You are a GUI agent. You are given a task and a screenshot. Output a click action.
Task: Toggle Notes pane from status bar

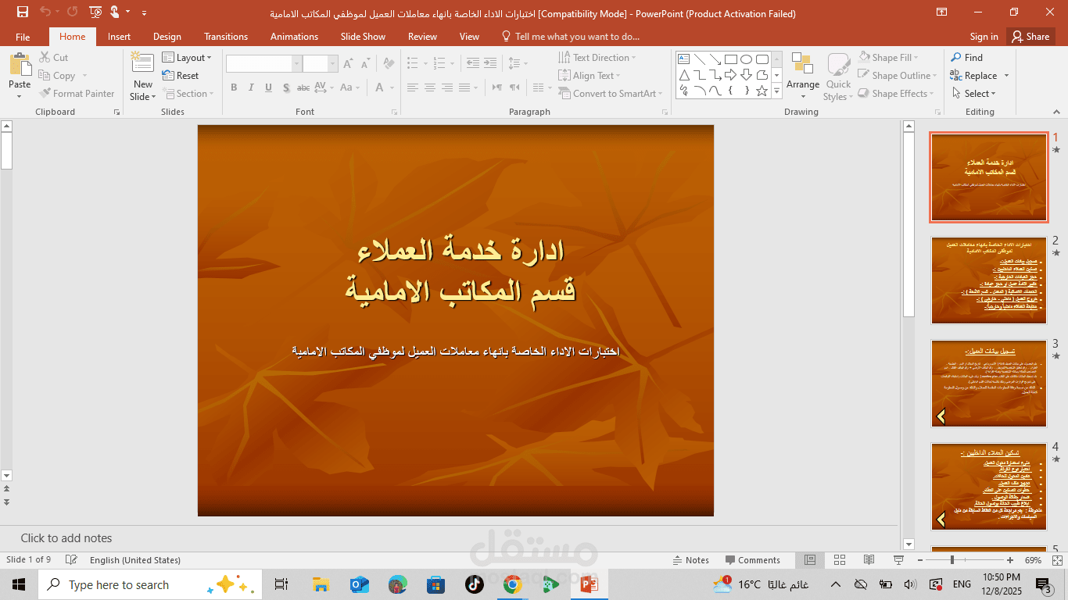691,560
